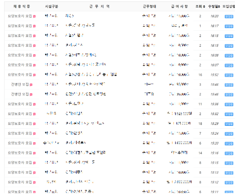Click the pink icon in the 16:07 row
Image resolution: width=235 pixels, height=196 pixels.
pos(34,65)
